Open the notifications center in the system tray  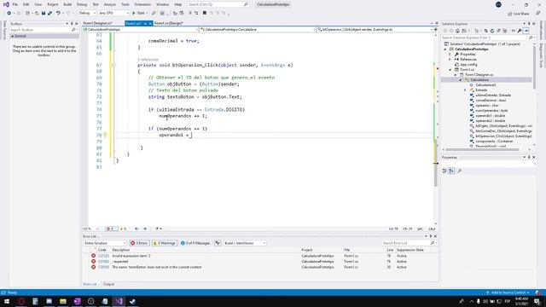pos(537,301)
